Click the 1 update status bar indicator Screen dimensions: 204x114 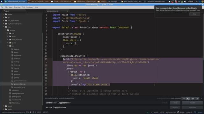tap(199, 112)
